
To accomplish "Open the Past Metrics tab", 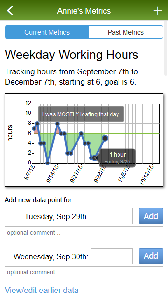I will pyautogui.click(x=126, y=32).
